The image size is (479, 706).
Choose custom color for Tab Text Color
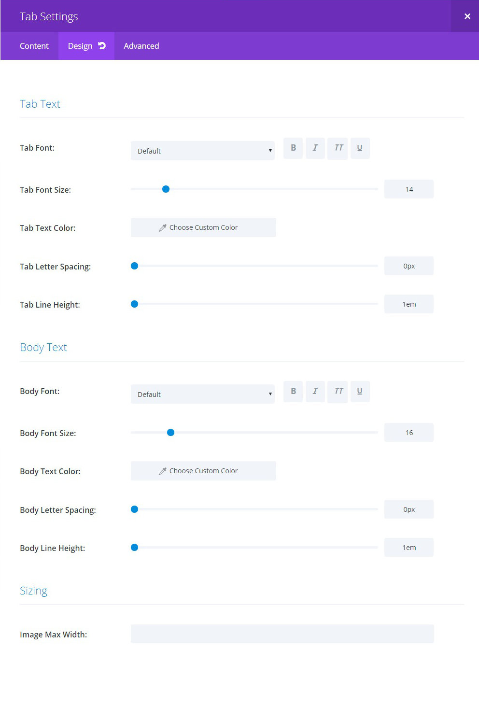pyautogui.click(x=203, y=227)
